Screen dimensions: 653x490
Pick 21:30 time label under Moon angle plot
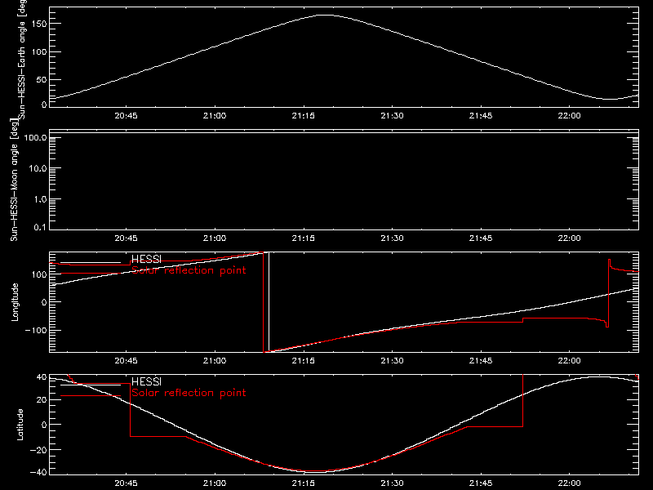tap(392, 238)
